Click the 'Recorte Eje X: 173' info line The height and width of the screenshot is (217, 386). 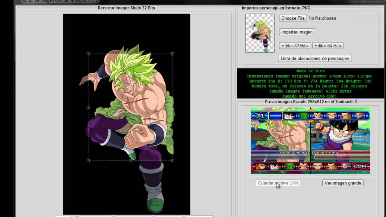point(310,81)
